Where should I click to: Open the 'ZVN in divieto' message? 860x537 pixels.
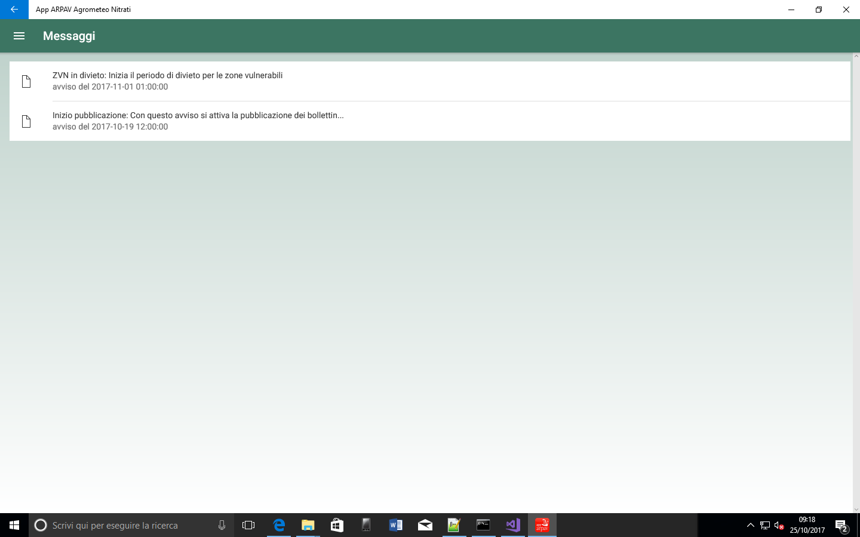pyautogui.click(x=430, y=81)
